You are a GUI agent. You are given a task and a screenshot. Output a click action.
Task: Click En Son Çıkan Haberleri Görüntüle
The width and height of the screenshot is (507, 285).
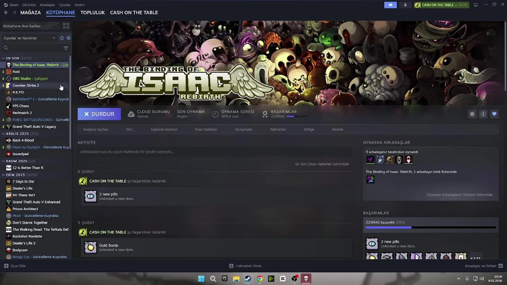(x=322, y=164)
